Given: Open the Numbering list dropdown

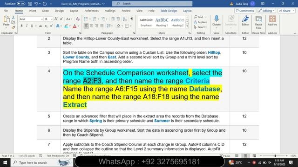Looking at the screenshot, I should [x=98, y=19].
